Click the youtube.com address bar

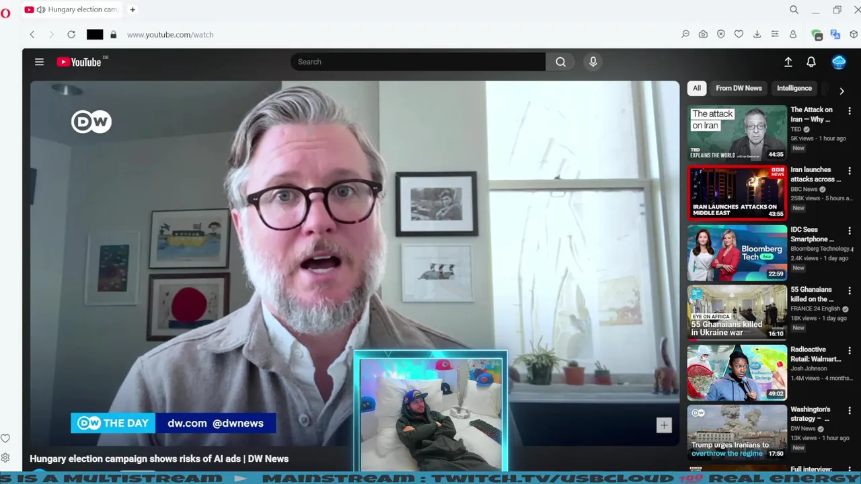coord(170,34)
